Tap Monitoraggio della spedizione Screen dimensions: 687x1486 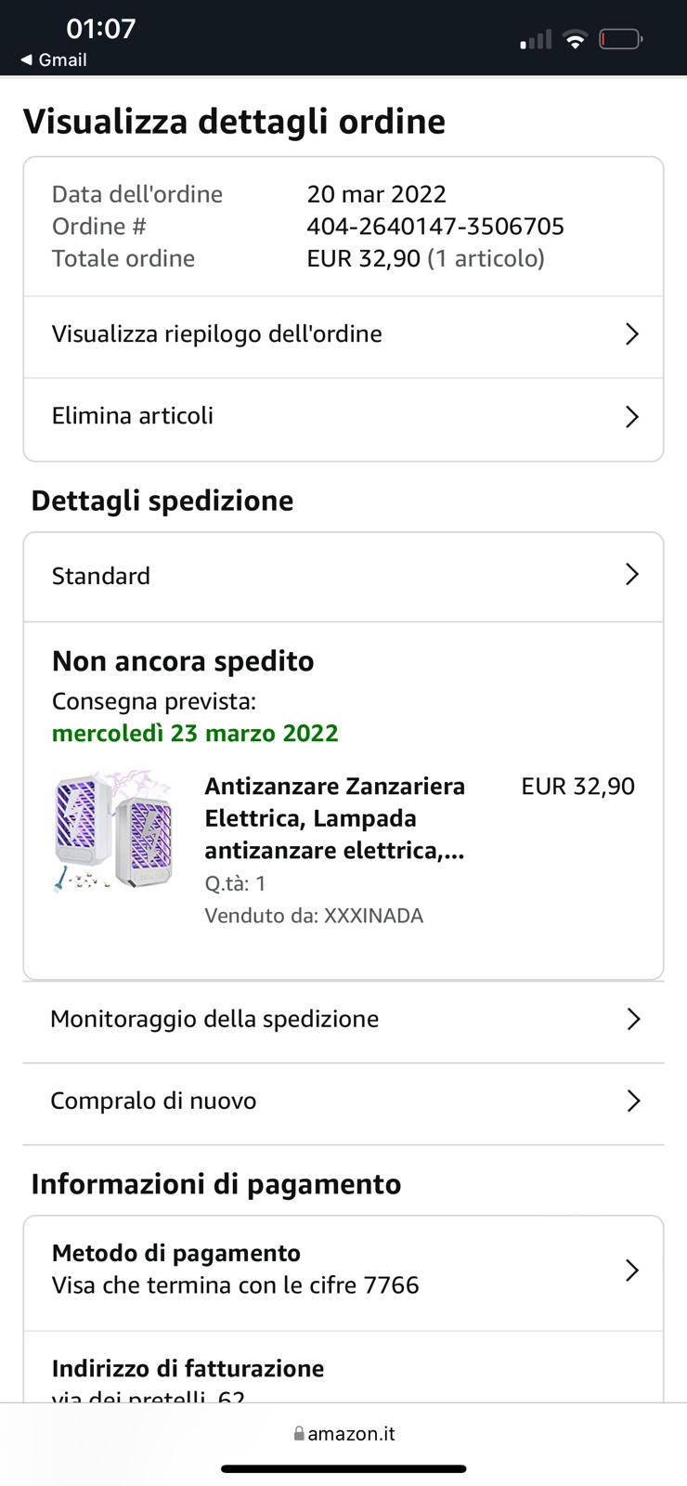(214, 1019)
